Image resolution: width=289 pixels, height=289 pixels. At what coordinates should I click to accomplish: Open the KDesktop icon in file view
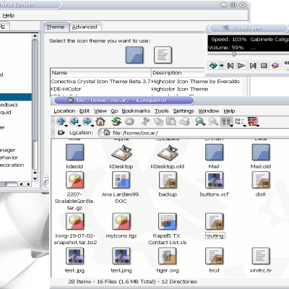[121, 156]
